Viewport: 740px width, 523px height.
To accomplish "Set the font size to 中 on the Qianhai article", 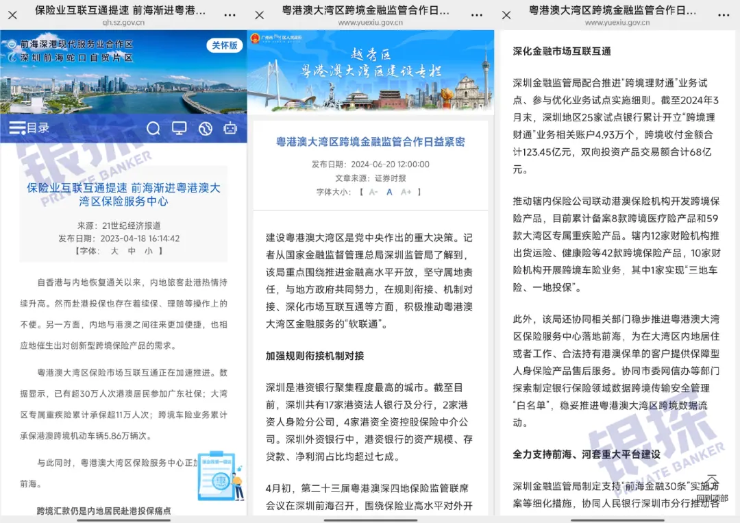I will point(132,251).
